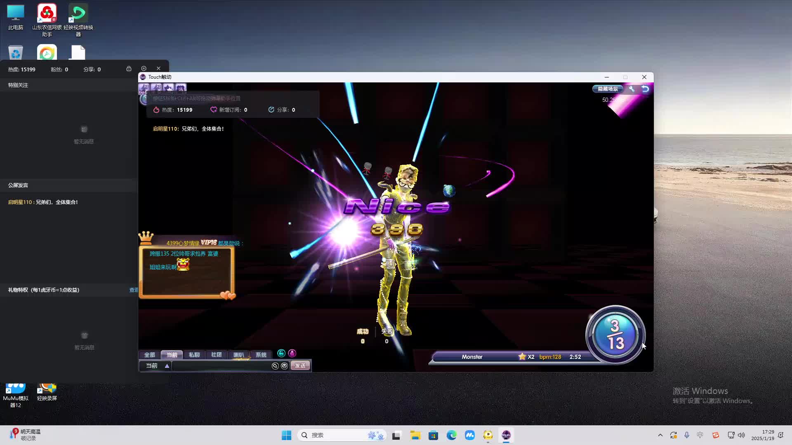Image resolution: width=792 pixels, height=445 pixels.
Task: Click the teal unlock chat icon
Action: (x=281, y=353)
